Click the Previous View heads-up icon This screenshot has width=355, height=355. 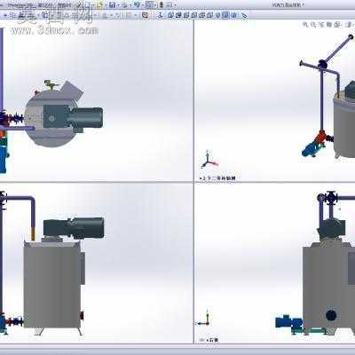(321, 25)
